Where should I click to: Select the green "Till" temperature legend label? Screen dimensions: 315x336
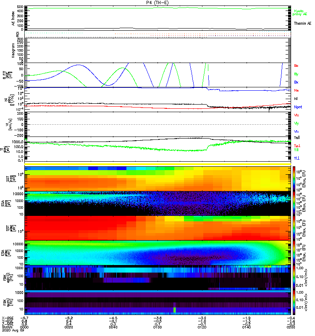pyautogui.click(x=296, y=150)
